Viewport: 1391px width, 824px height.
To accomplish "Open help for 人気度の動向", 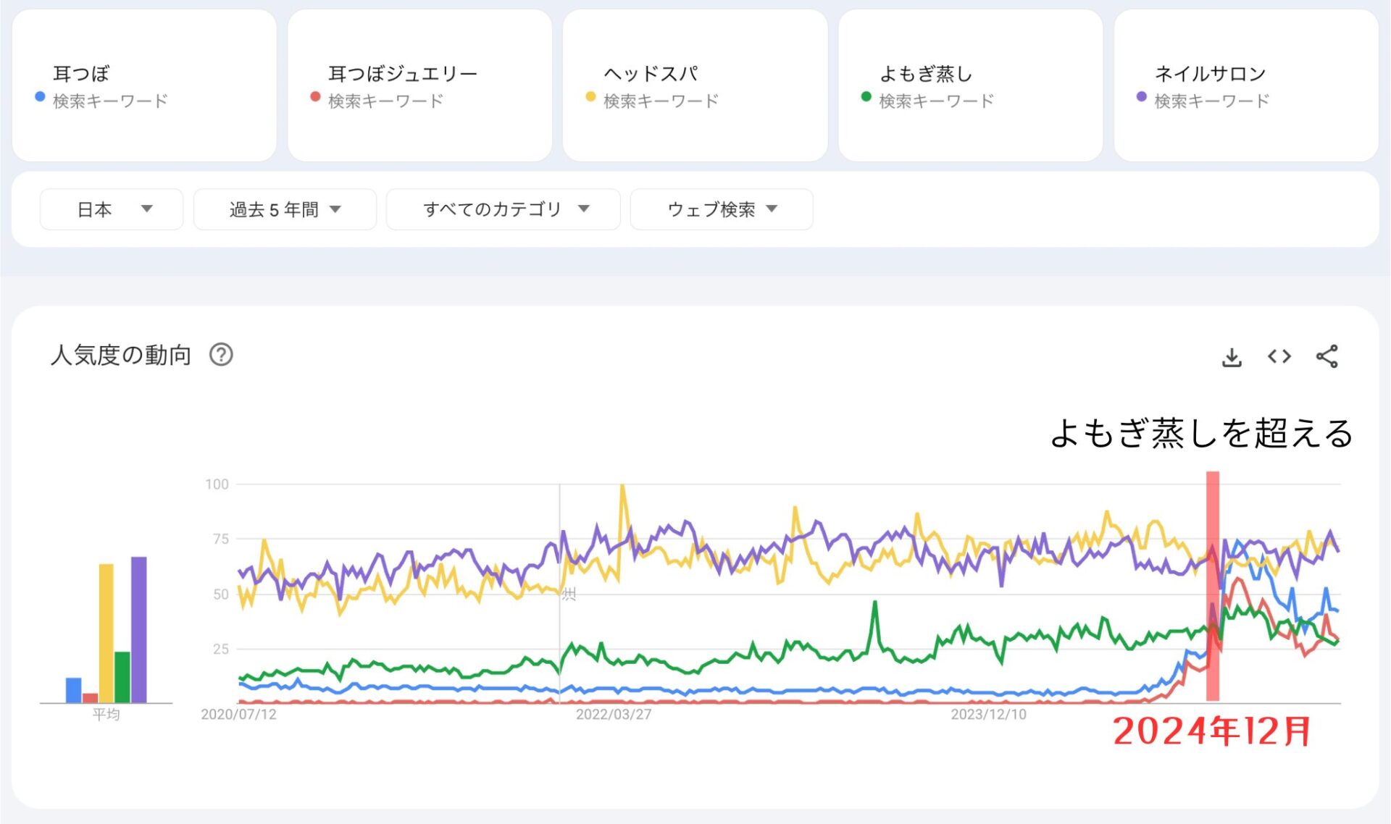I will pyautogui.click(x=221, y=355).
